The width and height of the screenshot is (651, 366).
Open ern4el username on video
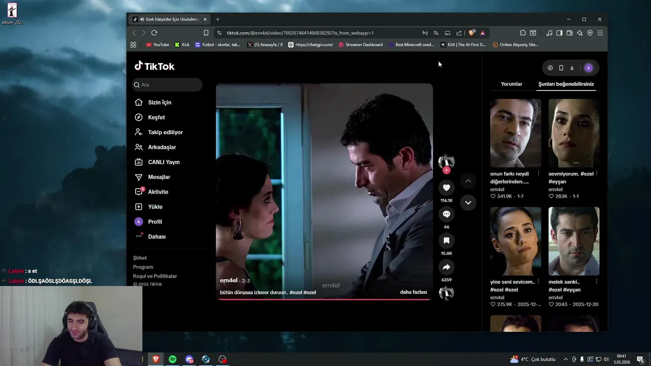(228, 281)
